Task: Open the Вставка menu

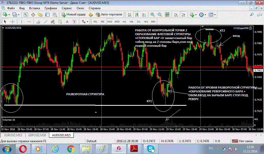Action: coord(35,8)
